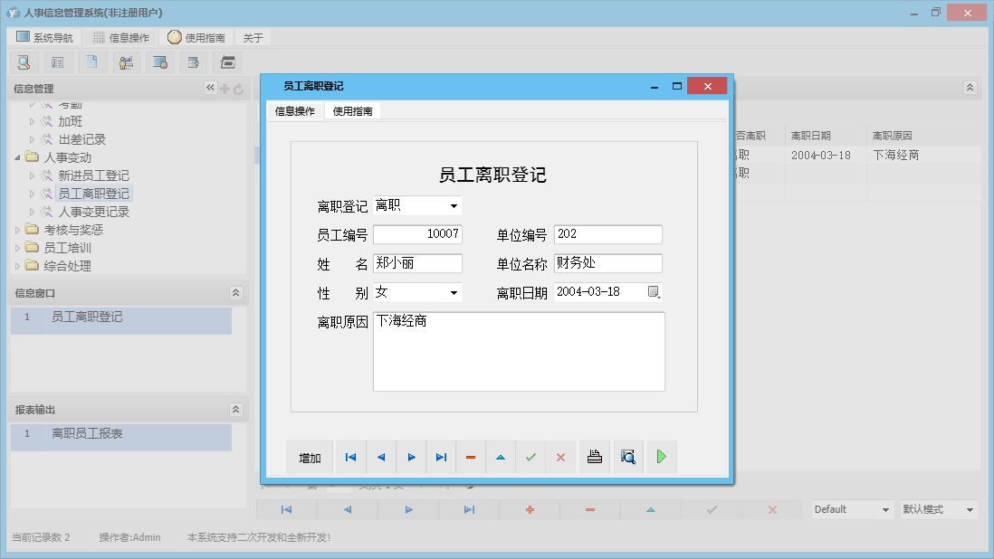
Task: Click the 增加 button to add a record
Action: (x=309, y=457)
